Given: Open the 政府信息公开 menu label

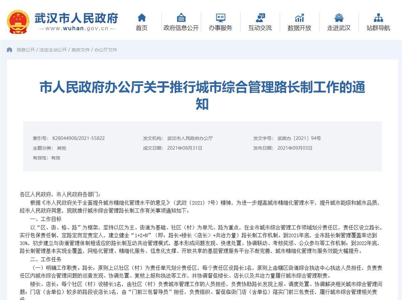Looking at the screenshot, I should [181, 28].
